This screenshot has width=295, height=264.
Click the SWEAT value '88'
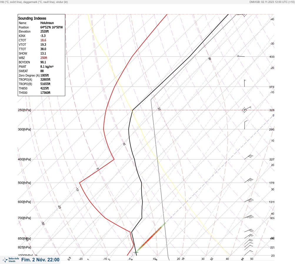42,71
